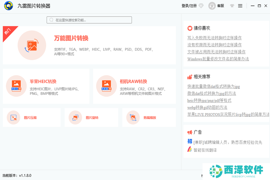
Task: Open link Windows批量修改文件名的简单办法
Action: tap(218, 59)
